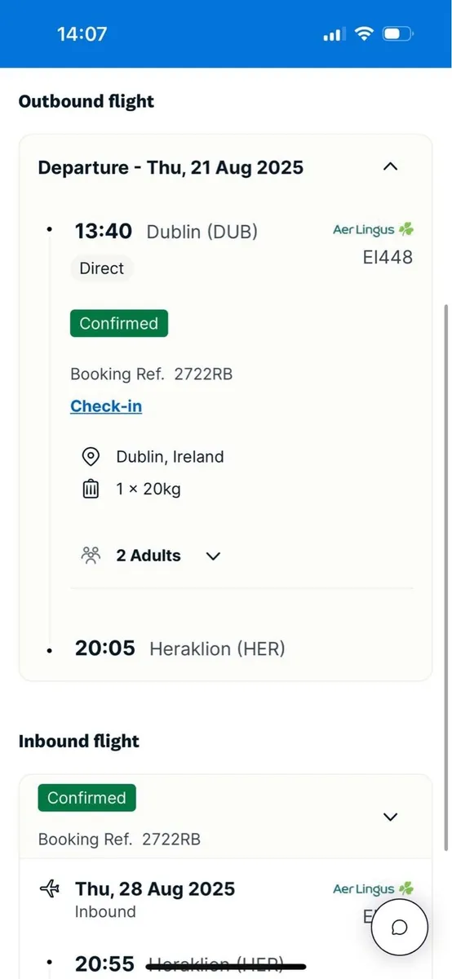This screenshot has height=979, width=452.
Task: Toggle the inbound flight details chevron
Action: [391, 817]
